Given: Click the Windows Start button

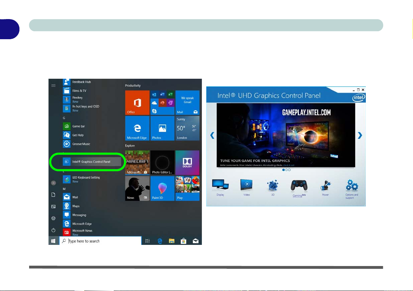Looking at the screenshot, I should click(x=53, y=241).
